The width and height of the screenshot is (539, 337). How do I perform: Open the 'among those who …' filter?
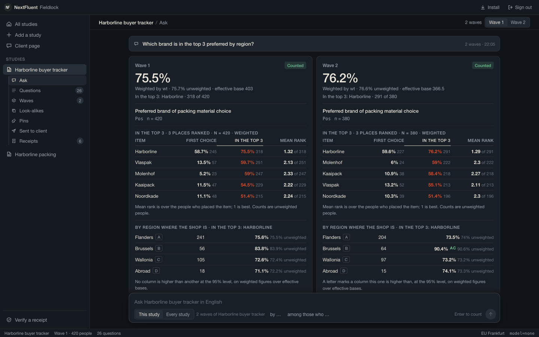pyautogui.click(x=308, y=315)
